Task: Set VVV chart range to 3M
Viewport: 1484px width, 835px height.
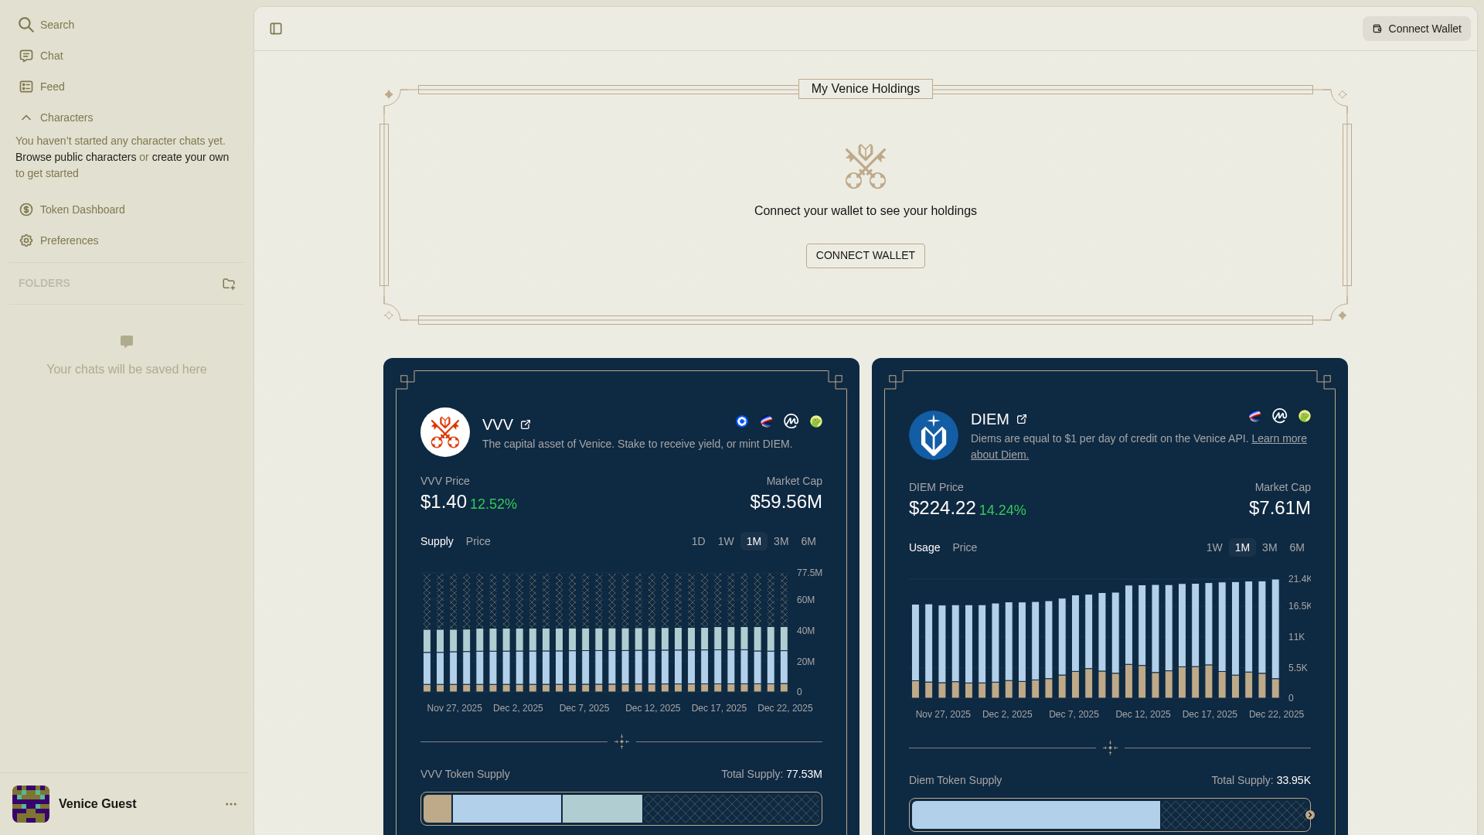Action: tap(781, 541)
